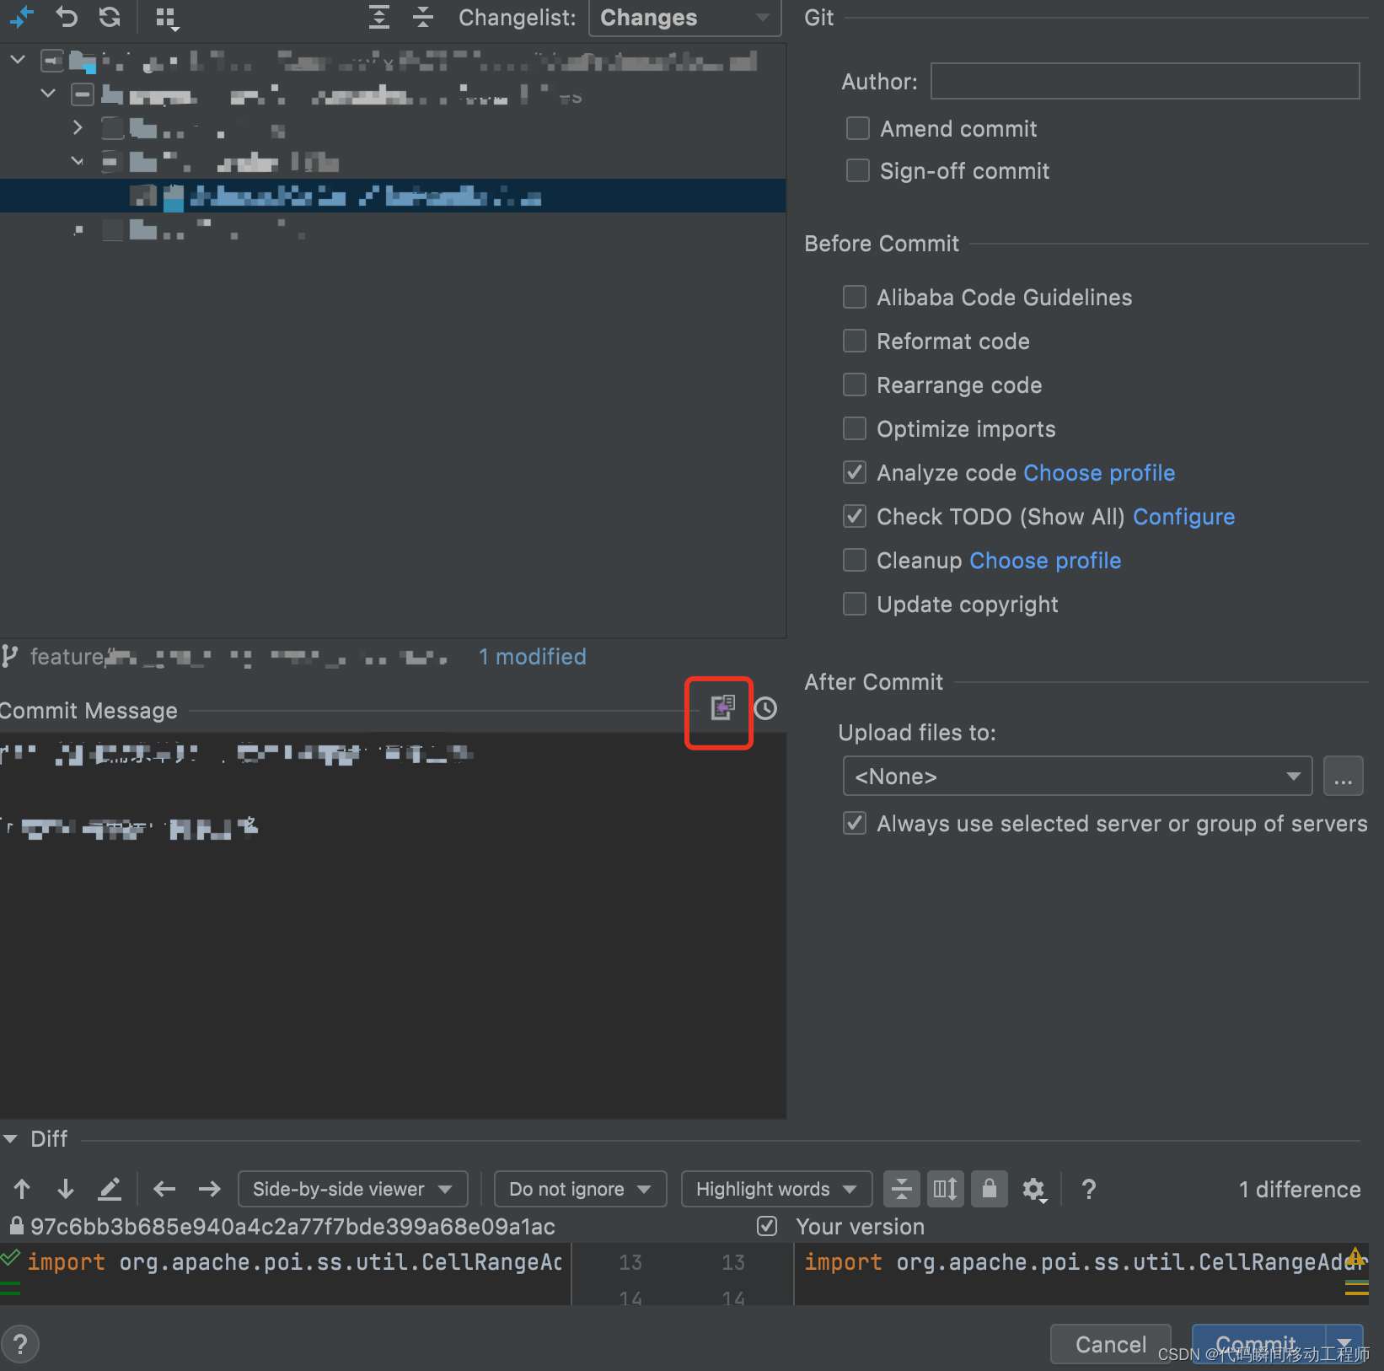Check the Reformat code option
Viewport: 1384px width, 1371px height.
click(854, 341)
